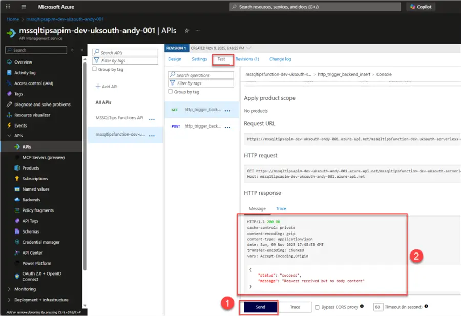Viewport: 461px width, 316px height.
Task: Open the Trace response tab
Action: tap(281, 209)
